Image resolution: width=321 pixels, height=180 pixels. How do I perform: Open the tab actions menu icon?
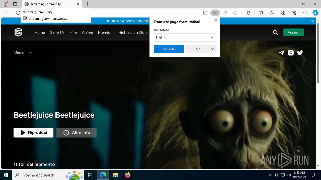pos(15,4)
